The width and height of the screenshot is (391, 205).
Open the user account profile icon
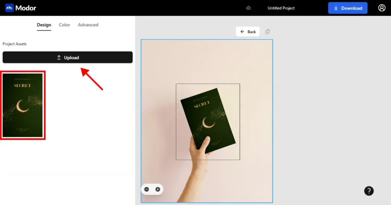coord(381,8)
